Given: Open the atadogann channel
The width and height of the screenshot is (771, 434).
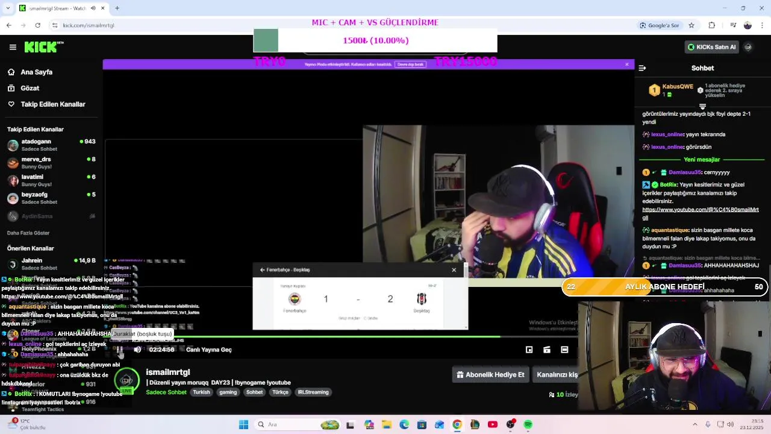Looking at the screenshot, I should click(51, 145).
